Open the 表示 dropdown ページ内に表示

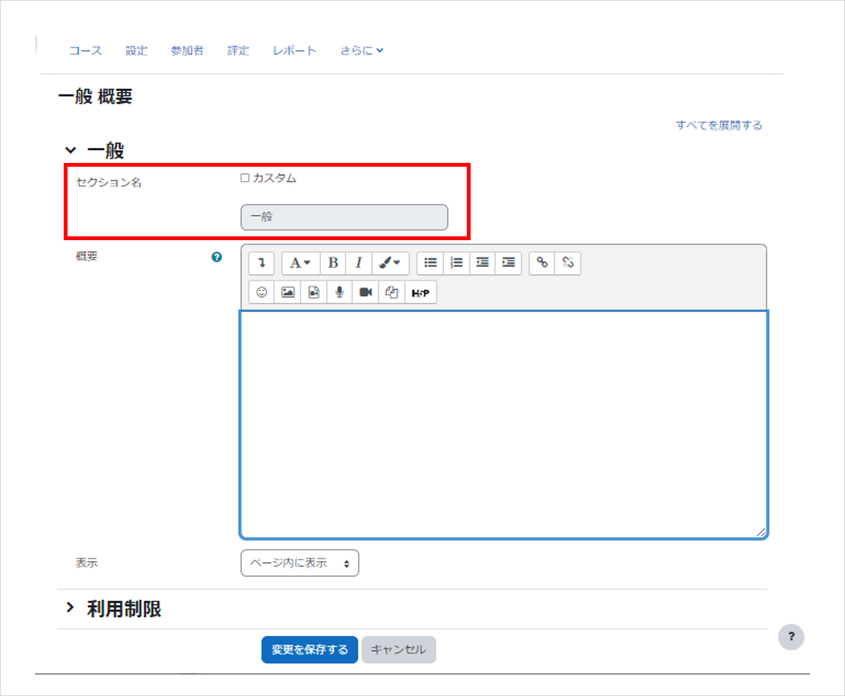pos(300,563)
